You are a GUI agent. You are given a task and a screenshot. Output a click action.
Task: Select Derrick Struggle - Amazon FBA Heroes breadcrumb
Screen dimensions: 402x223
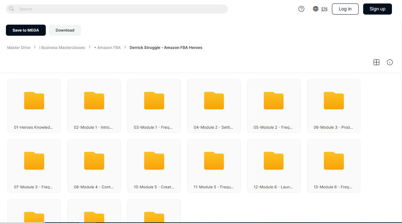[166, 48]
